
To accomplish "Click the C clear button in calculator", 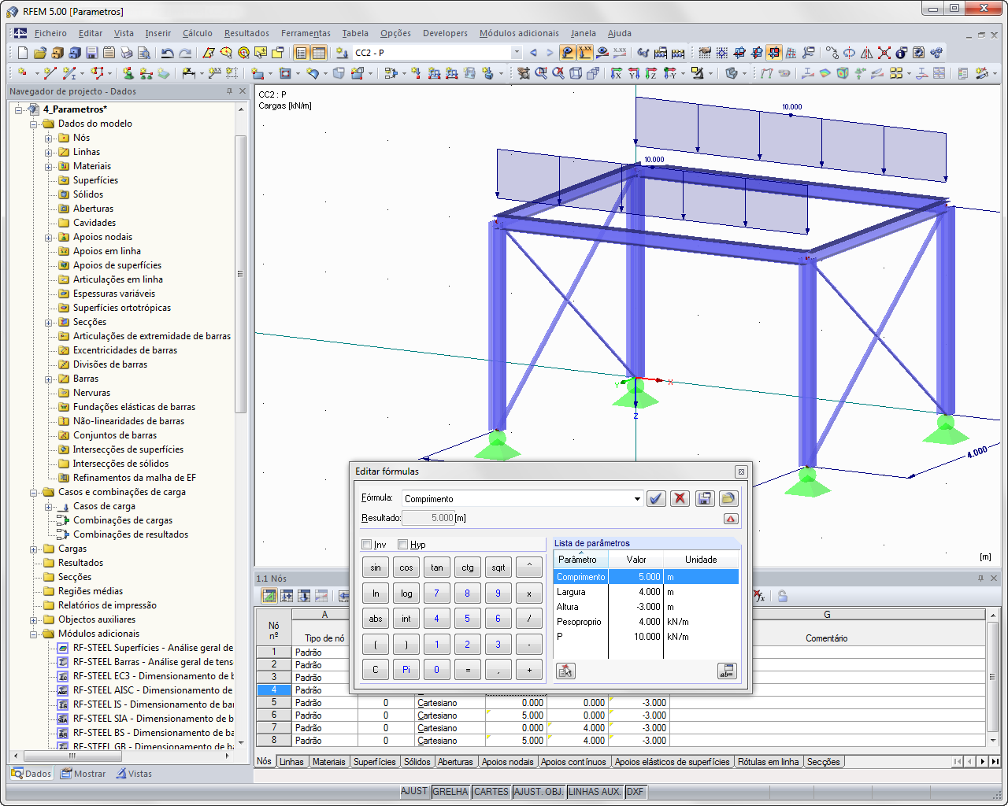I will tap(376, 670).
